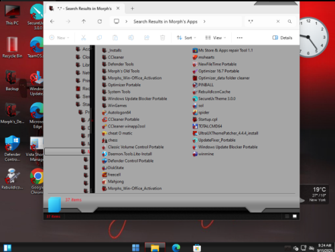The width and height of the screenshot is (335, 252).
Task: Open the View dropdown menu
Action: [216, 37]
